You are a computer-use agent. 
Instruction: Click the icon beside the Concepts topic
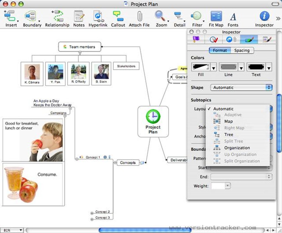point(142,163)
